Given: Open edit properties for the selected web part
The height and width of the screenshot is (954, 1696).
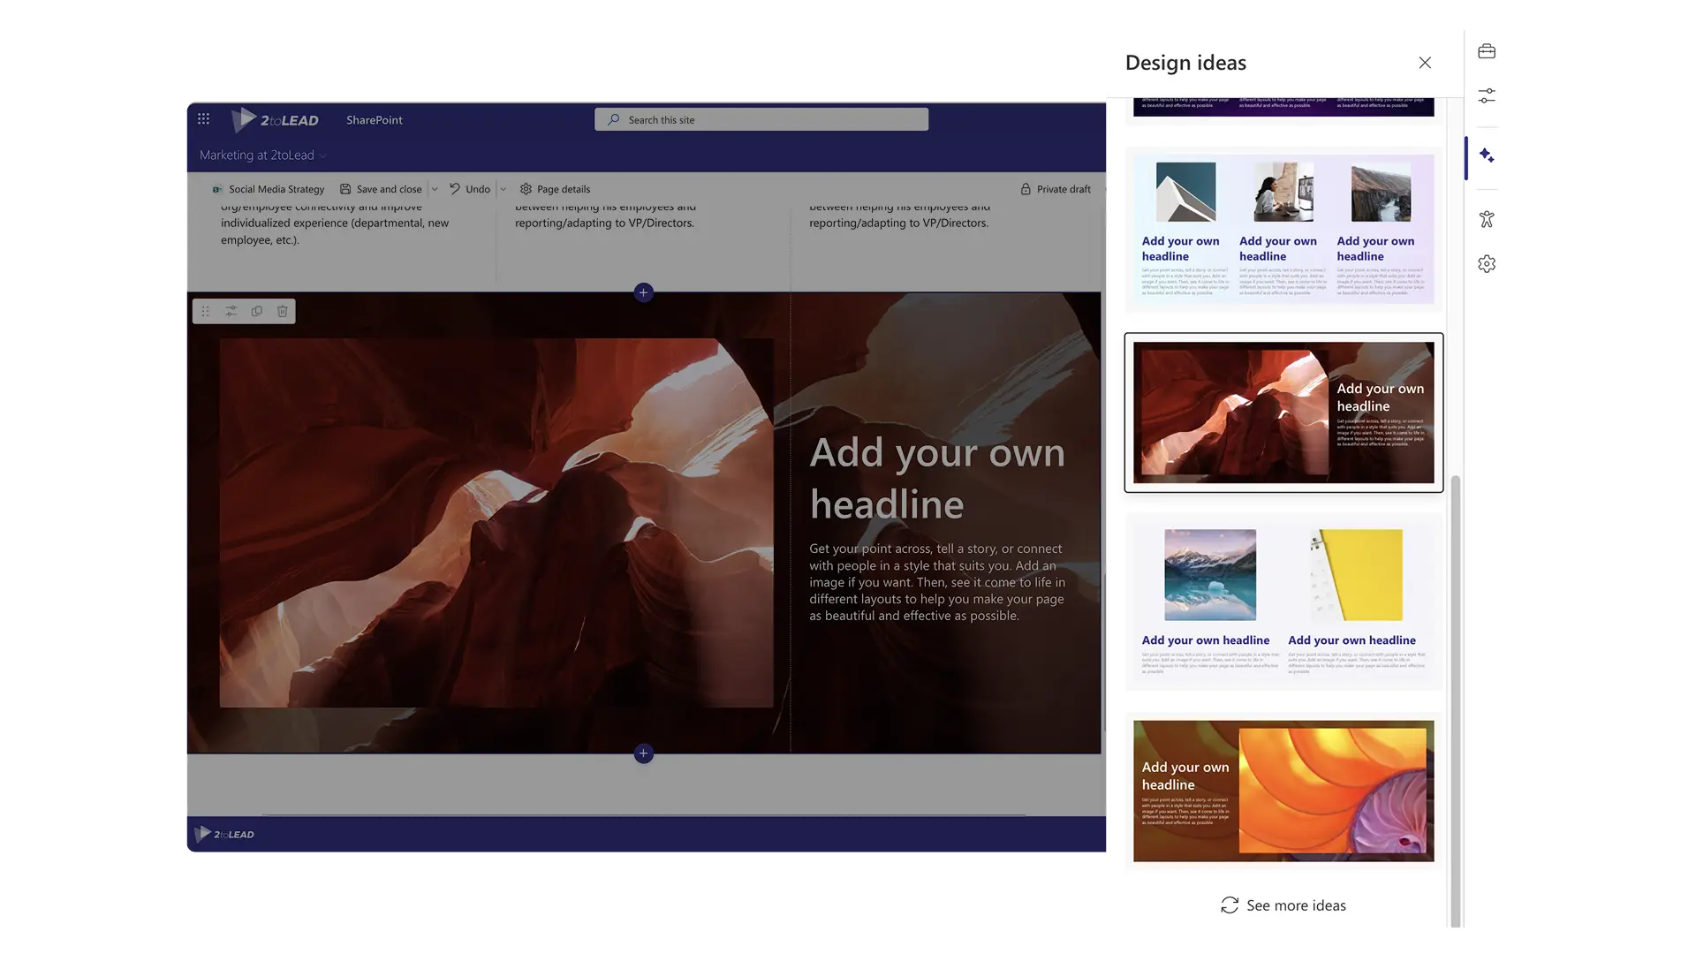Looking at the screenshot, I should (231, 311).
